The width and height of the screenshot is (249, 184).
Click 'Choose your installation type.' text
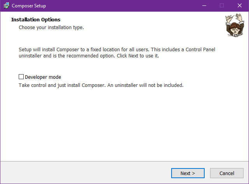click(x=51, y=28)
